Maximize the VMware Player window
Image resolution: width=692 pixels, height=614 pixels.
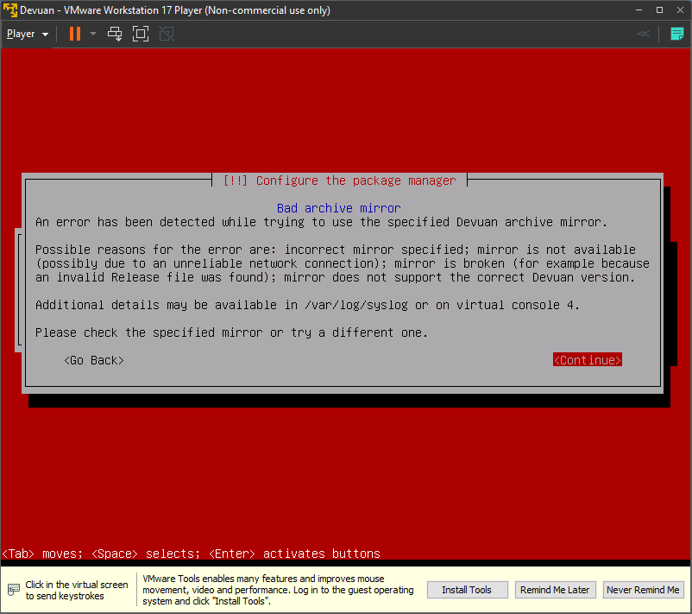pyautogui.click(x=659, y=10)
